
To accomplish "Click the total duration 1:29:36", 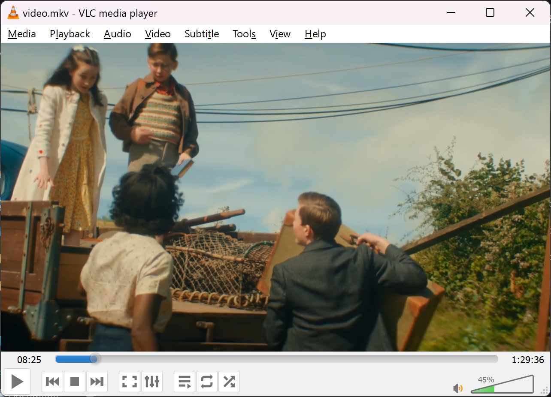I will [528, 360].
